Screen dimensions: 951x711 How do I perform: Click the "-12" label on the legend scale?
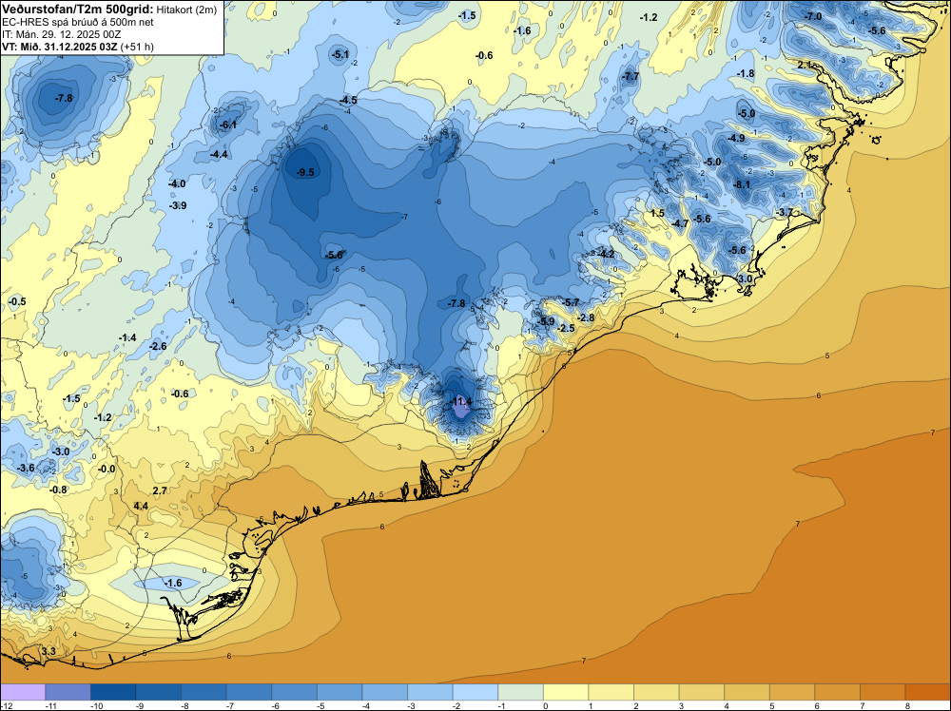[6, 705]
